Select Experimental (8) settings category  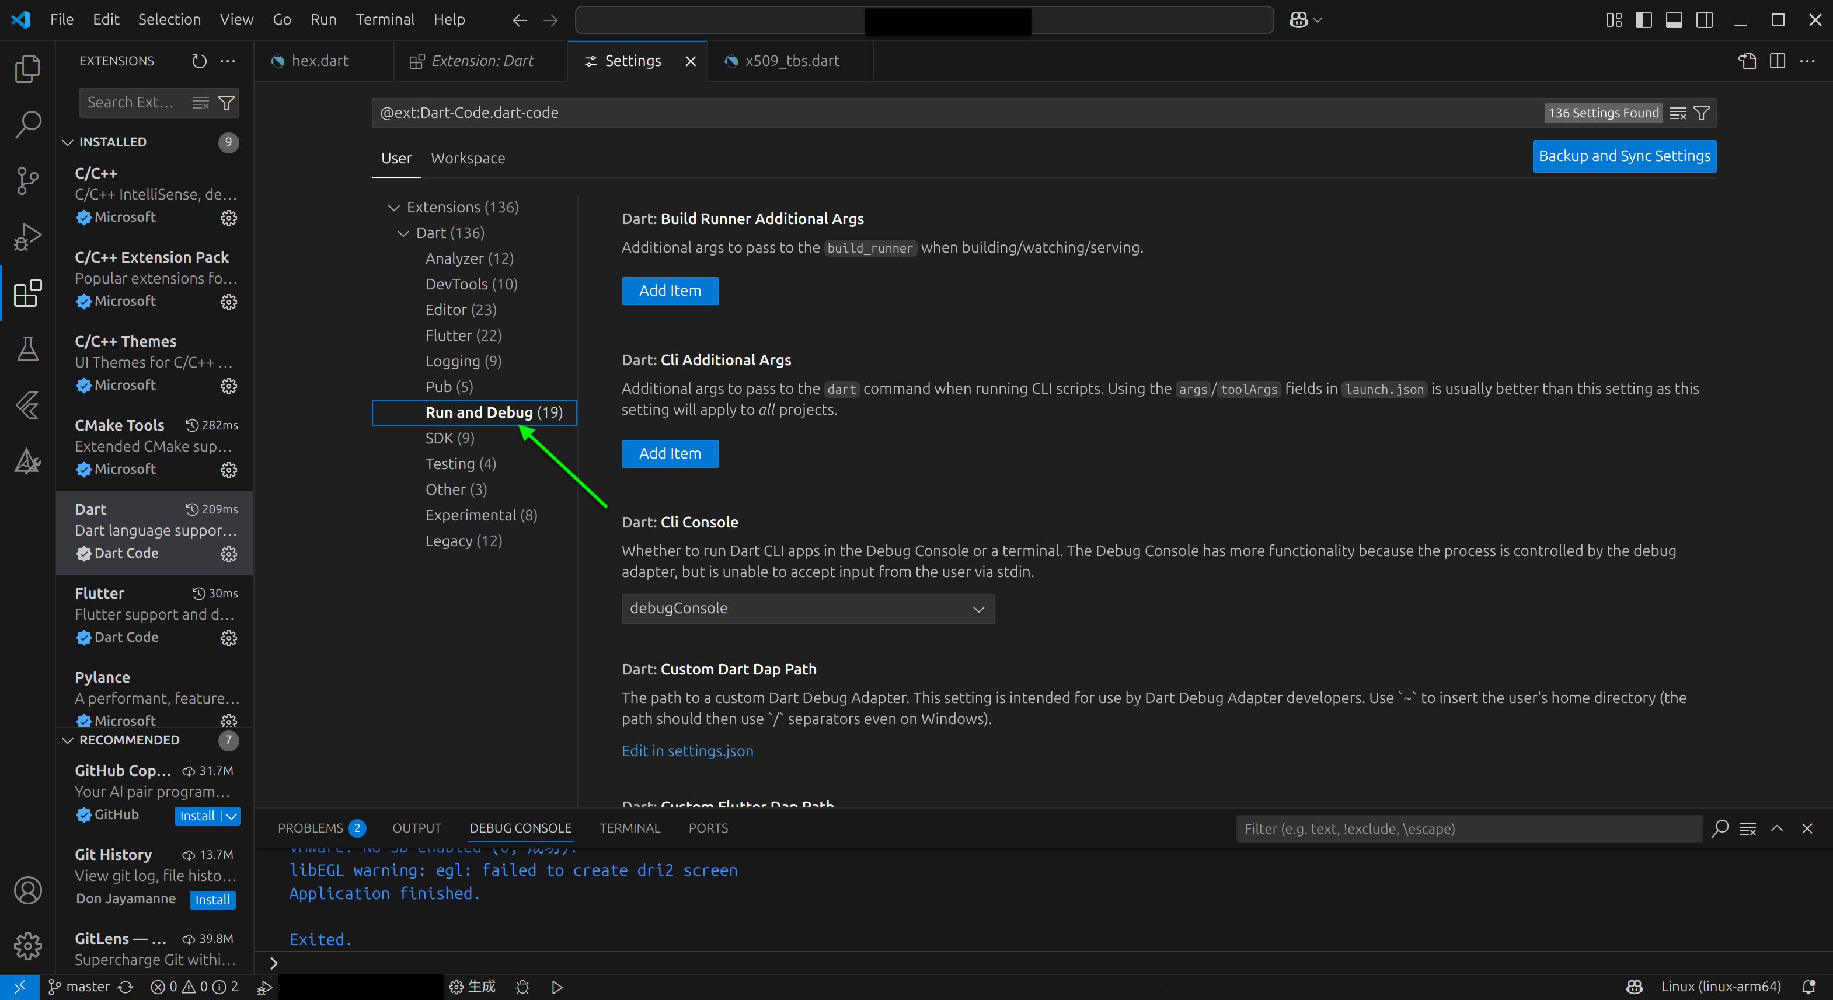click(x=481, y=516)
